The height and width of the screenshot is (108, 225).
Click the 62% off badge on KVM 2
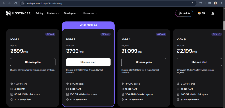click(x=105, y=34)
